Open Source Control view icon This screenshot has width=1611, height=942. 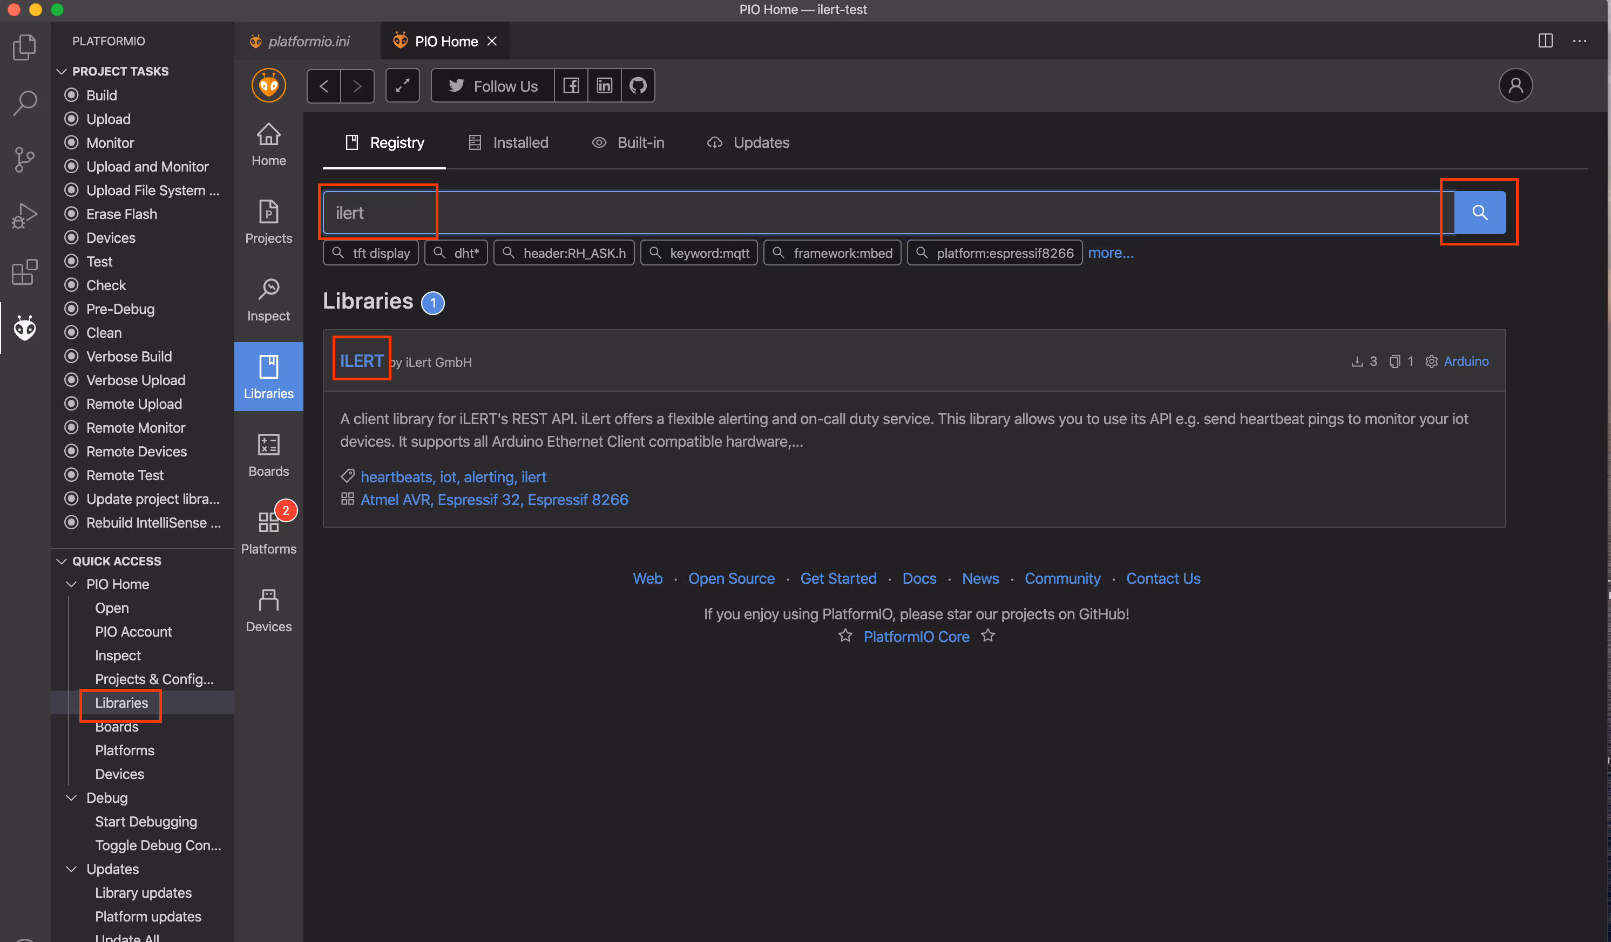pyautogui.click(x=24, y=160)
